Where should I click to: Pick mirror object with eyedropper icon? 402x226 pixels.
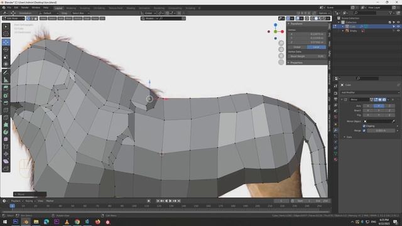394,121
